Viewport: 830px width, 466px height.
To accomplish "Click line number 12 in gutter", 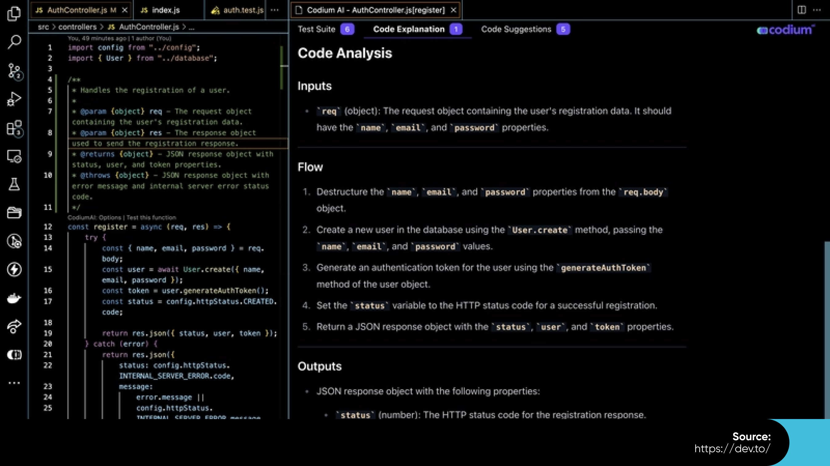I will [48, 227].
